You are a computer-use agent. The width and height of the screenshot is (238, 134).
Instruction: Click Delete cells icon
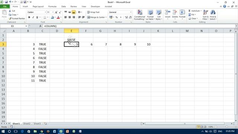click(175, 12)
